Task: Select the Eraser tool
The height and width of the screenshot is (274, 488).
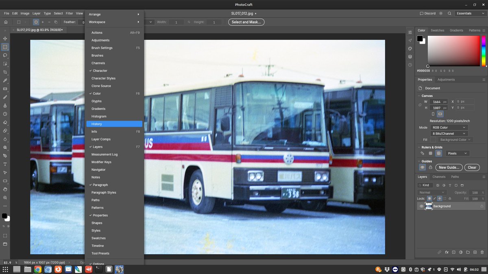Action: click(5, 122)
